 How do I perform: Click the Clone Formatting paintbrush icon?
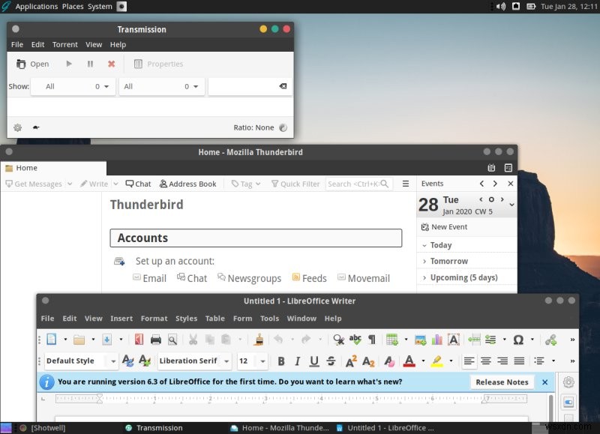click(259, 339)
